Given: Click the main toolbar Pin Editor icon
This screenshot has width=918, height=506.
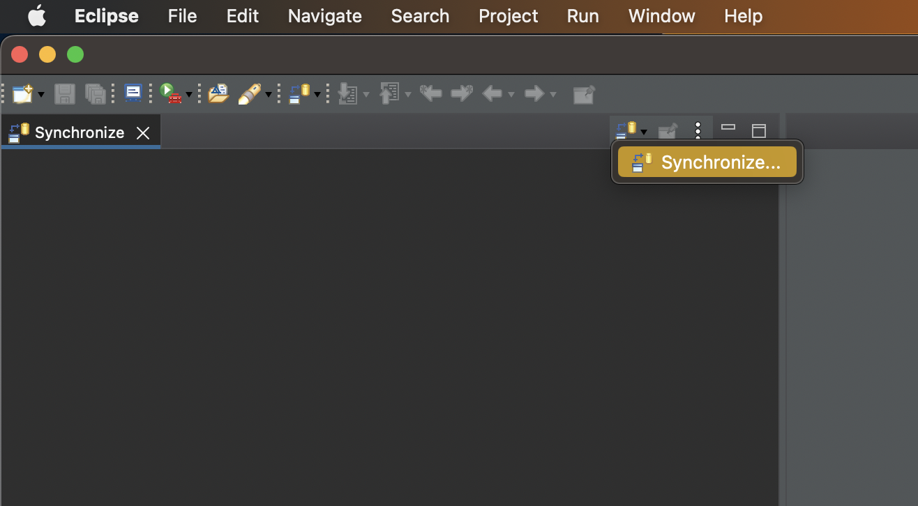Looking at the screenshot, I should [x=584, y=94].
